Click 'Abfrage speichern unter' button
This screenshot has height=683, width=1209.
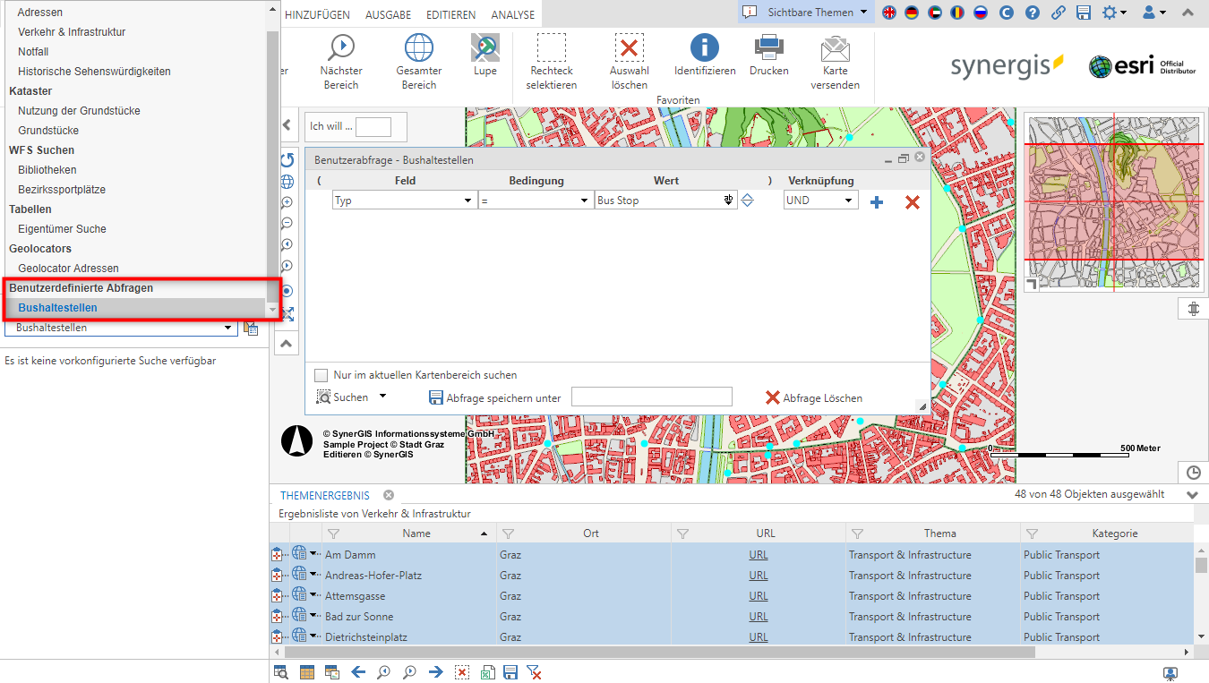(x=494, y=397)
